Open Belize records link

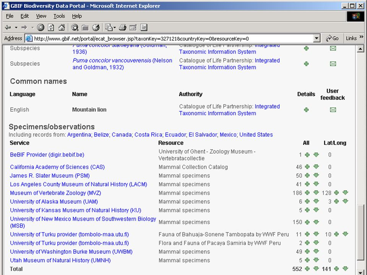(101, 135)
